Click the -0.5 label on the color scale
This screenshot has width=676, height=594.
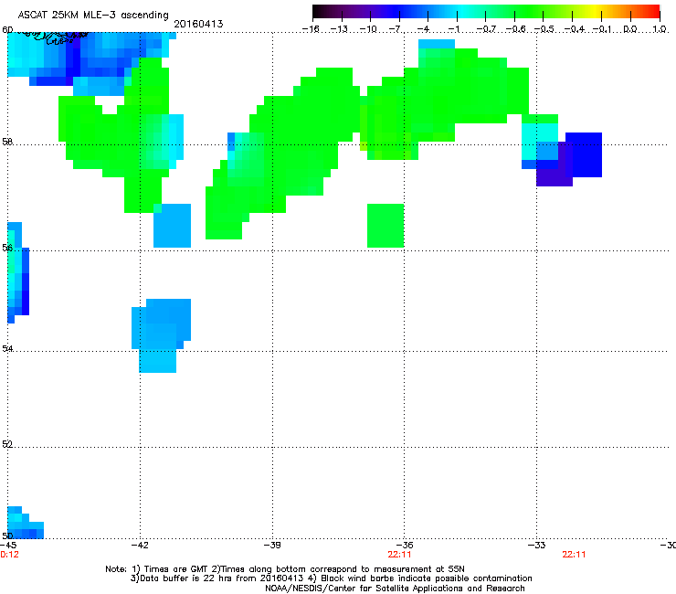(544, 29)
